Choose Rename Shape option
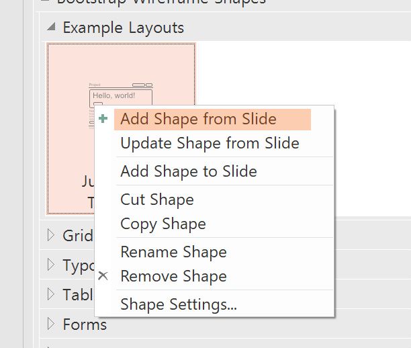The width and height of the screenshot is (411, 348). click(x=173, y=253)
